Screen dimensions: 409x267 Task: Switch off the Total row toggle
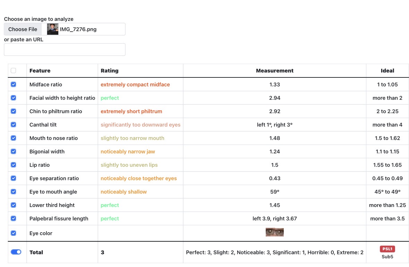[16, 252]
